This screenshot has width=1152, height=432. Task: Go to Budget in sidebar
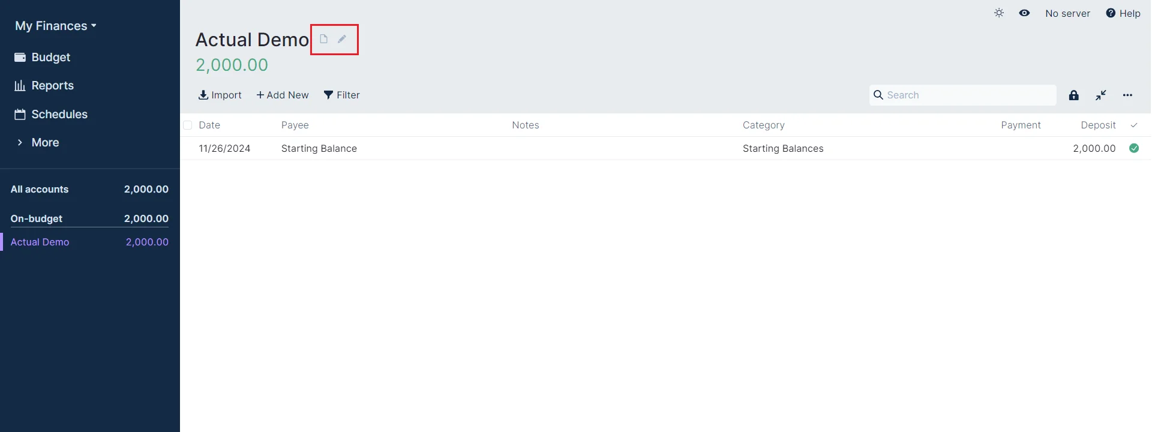pyautogui.click(x=50, y=58)
